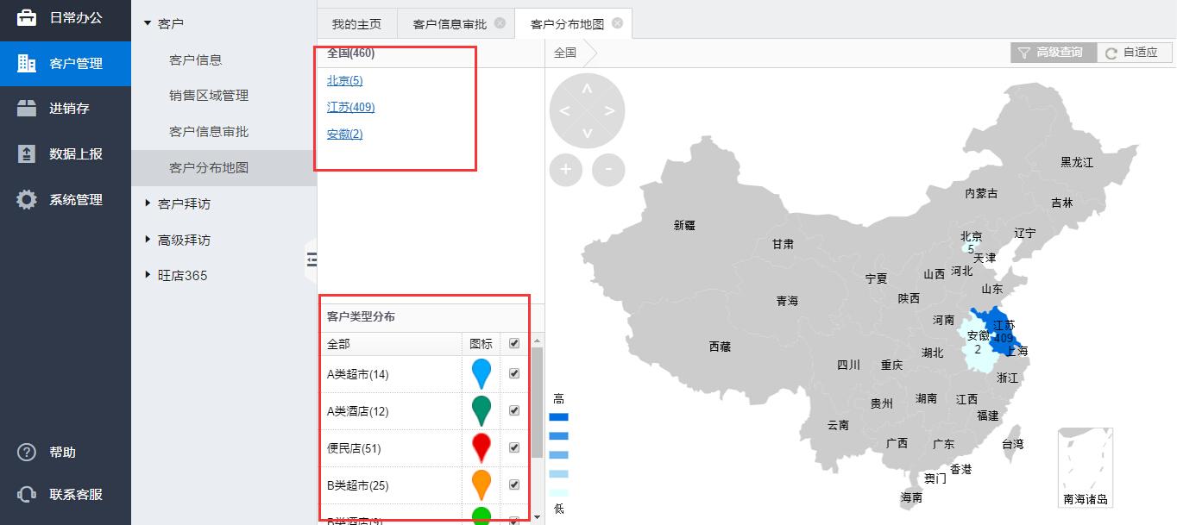Open 联系客服 headset icon
Viewport: 1177px width, 525px height.
click(27, 495)
